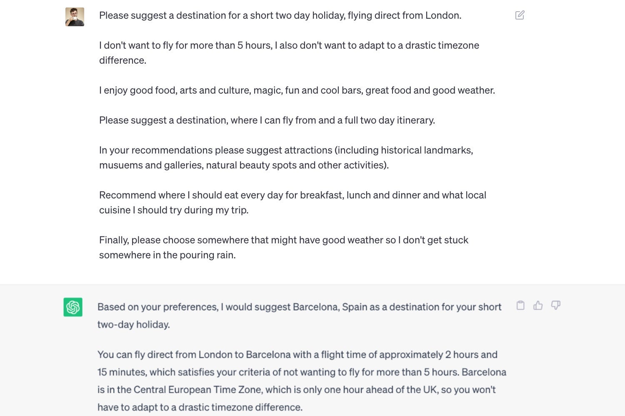The width and height of the screenshot is (625, 416).
Task: Click the line "I enjoy good food, arts and culture"
Action: (x=297, y=90)
